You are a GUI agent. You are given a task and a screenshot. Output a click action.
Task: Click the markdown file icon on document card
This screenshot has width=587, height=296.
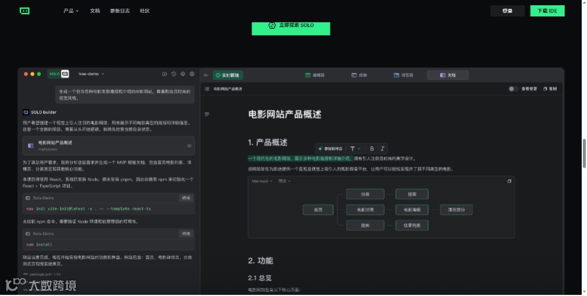[x=31, y=146]
